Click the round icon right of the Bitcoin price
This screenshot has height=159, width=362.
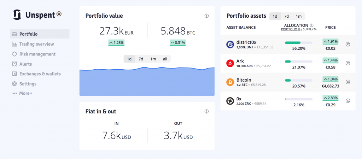(348, 82)
